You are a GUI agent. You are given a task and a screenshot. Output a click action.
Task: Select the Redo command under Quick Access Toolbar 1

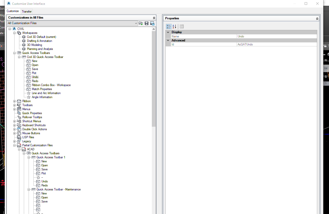tap(45, 185)
